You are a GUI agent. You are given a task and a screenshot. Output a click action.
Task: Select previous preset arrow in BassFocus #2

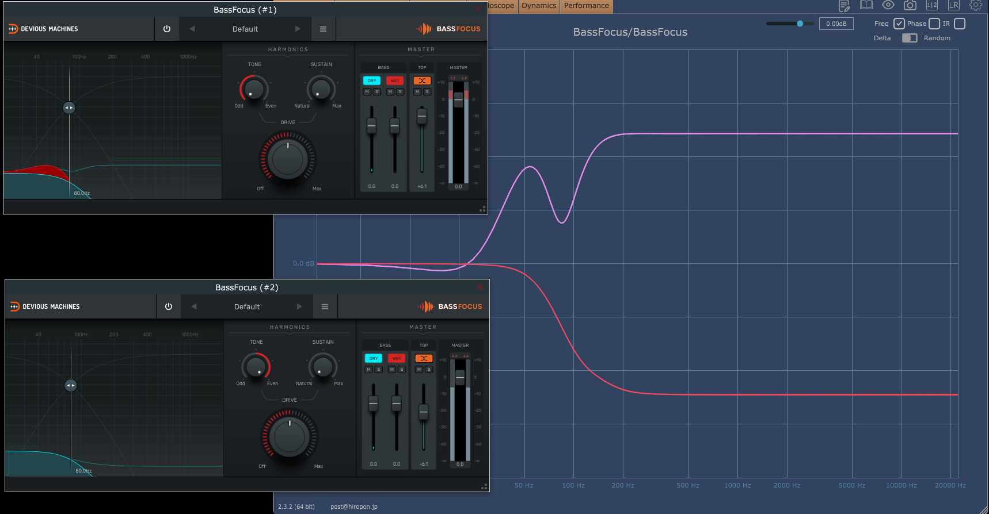tap(194, 306)
